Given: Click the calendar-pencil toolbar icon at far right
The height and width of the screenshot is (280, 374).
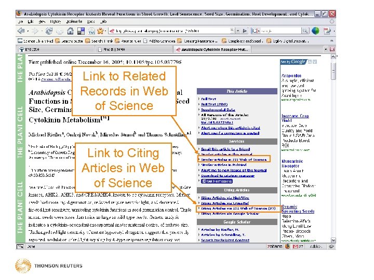Looking at the screenshot, I should click(327, 31).
